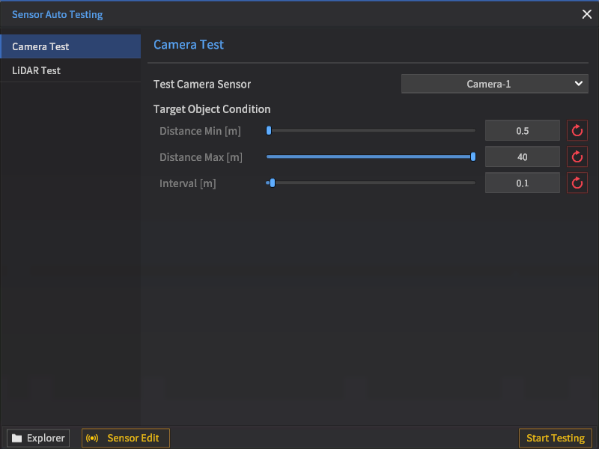Click the middle of the Distance Min slider track
Screen dimensions: 599x449
pyautogui.click(x=371, y=131)
